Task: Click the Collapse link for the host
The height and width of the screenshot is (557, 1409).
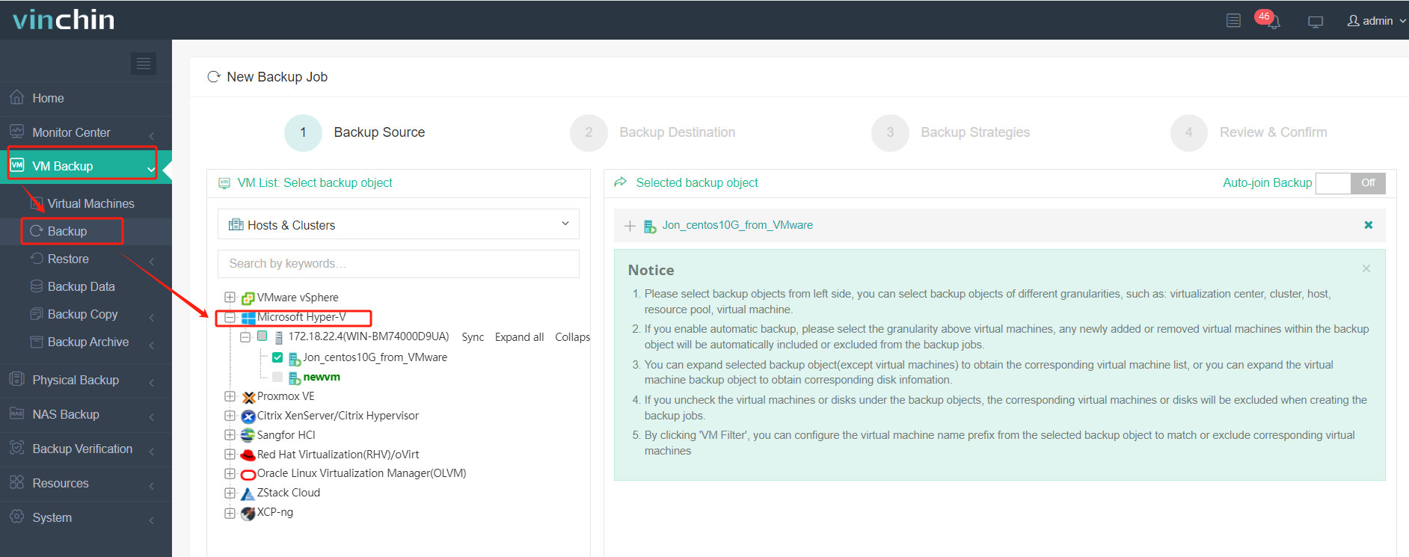Action: (572, 337)
